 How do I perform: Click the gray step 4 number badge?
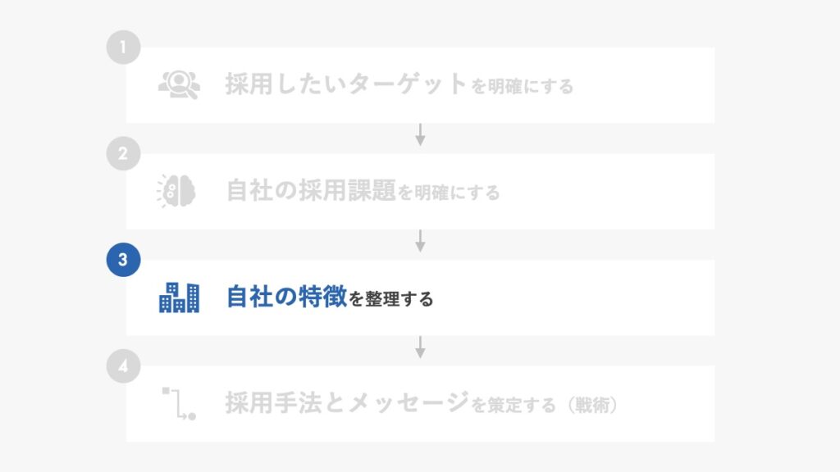point(123,366)
